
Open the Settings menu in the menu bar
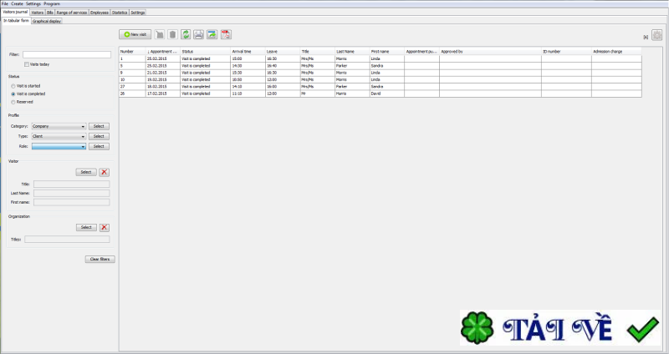click(33, 3)
